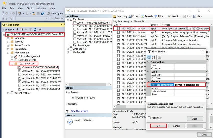
Task: Click the Log File Viewer Help icon
Action: tap(195, 17)
